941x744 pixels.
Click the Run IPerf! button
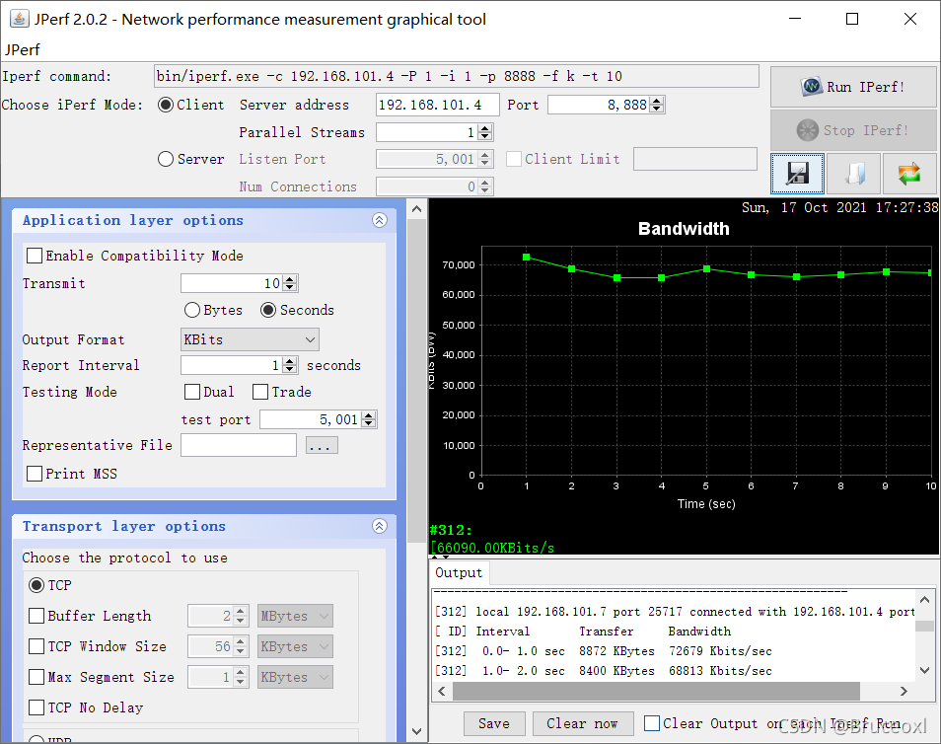pos(853,87)
